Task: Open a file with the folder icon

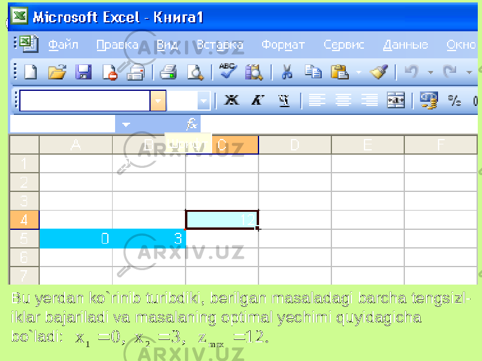Action: (57, 72)
